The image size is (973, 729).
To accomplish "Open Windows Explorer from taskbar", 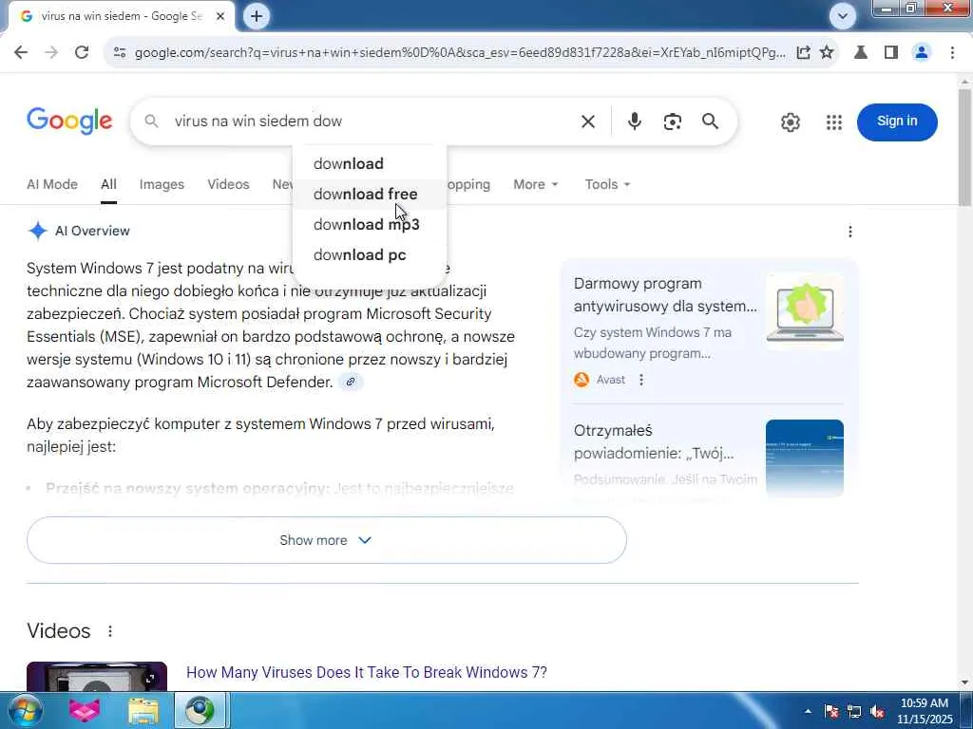I will pyautogui.click(x=143, y=710).
